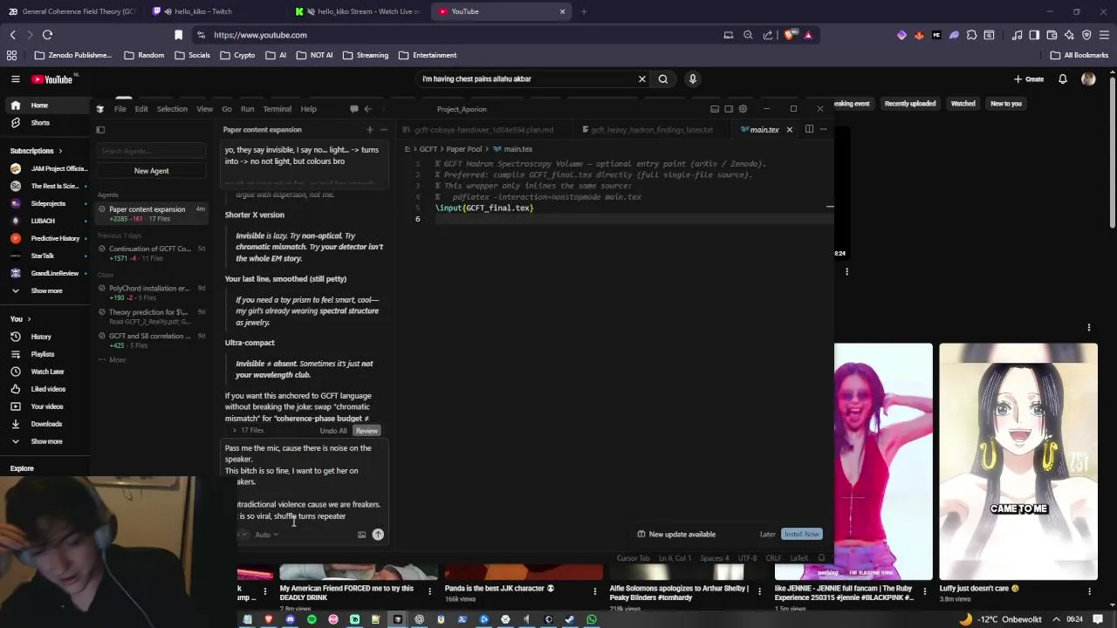Click the music note icon in browser toolbar
The width and height of the screenshot is (1117, 628).
click(1017, 35)
